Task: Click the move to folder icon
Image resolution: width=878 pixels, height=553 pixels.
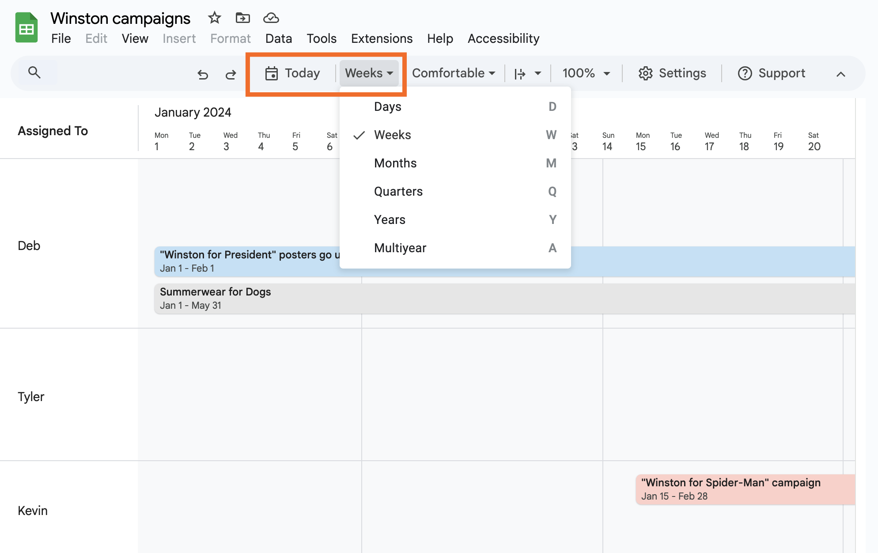Action: [x=243, y=18]
